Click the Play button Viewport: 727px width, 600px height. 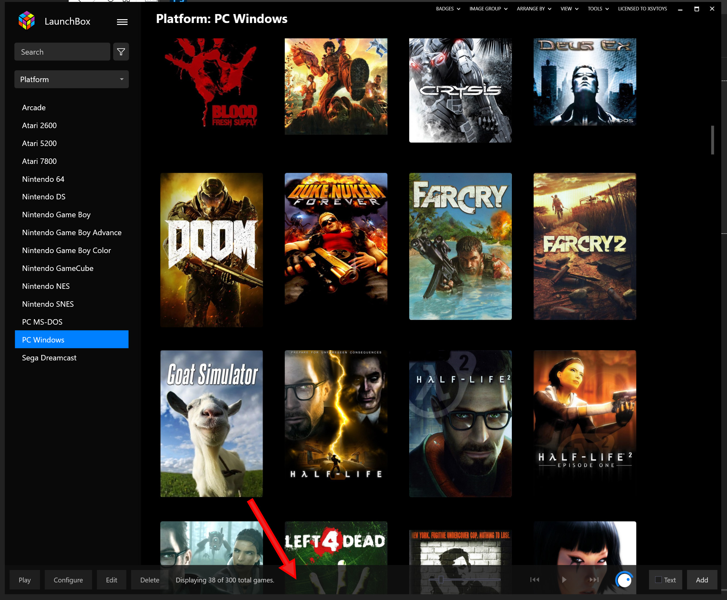tap(25, 580)
